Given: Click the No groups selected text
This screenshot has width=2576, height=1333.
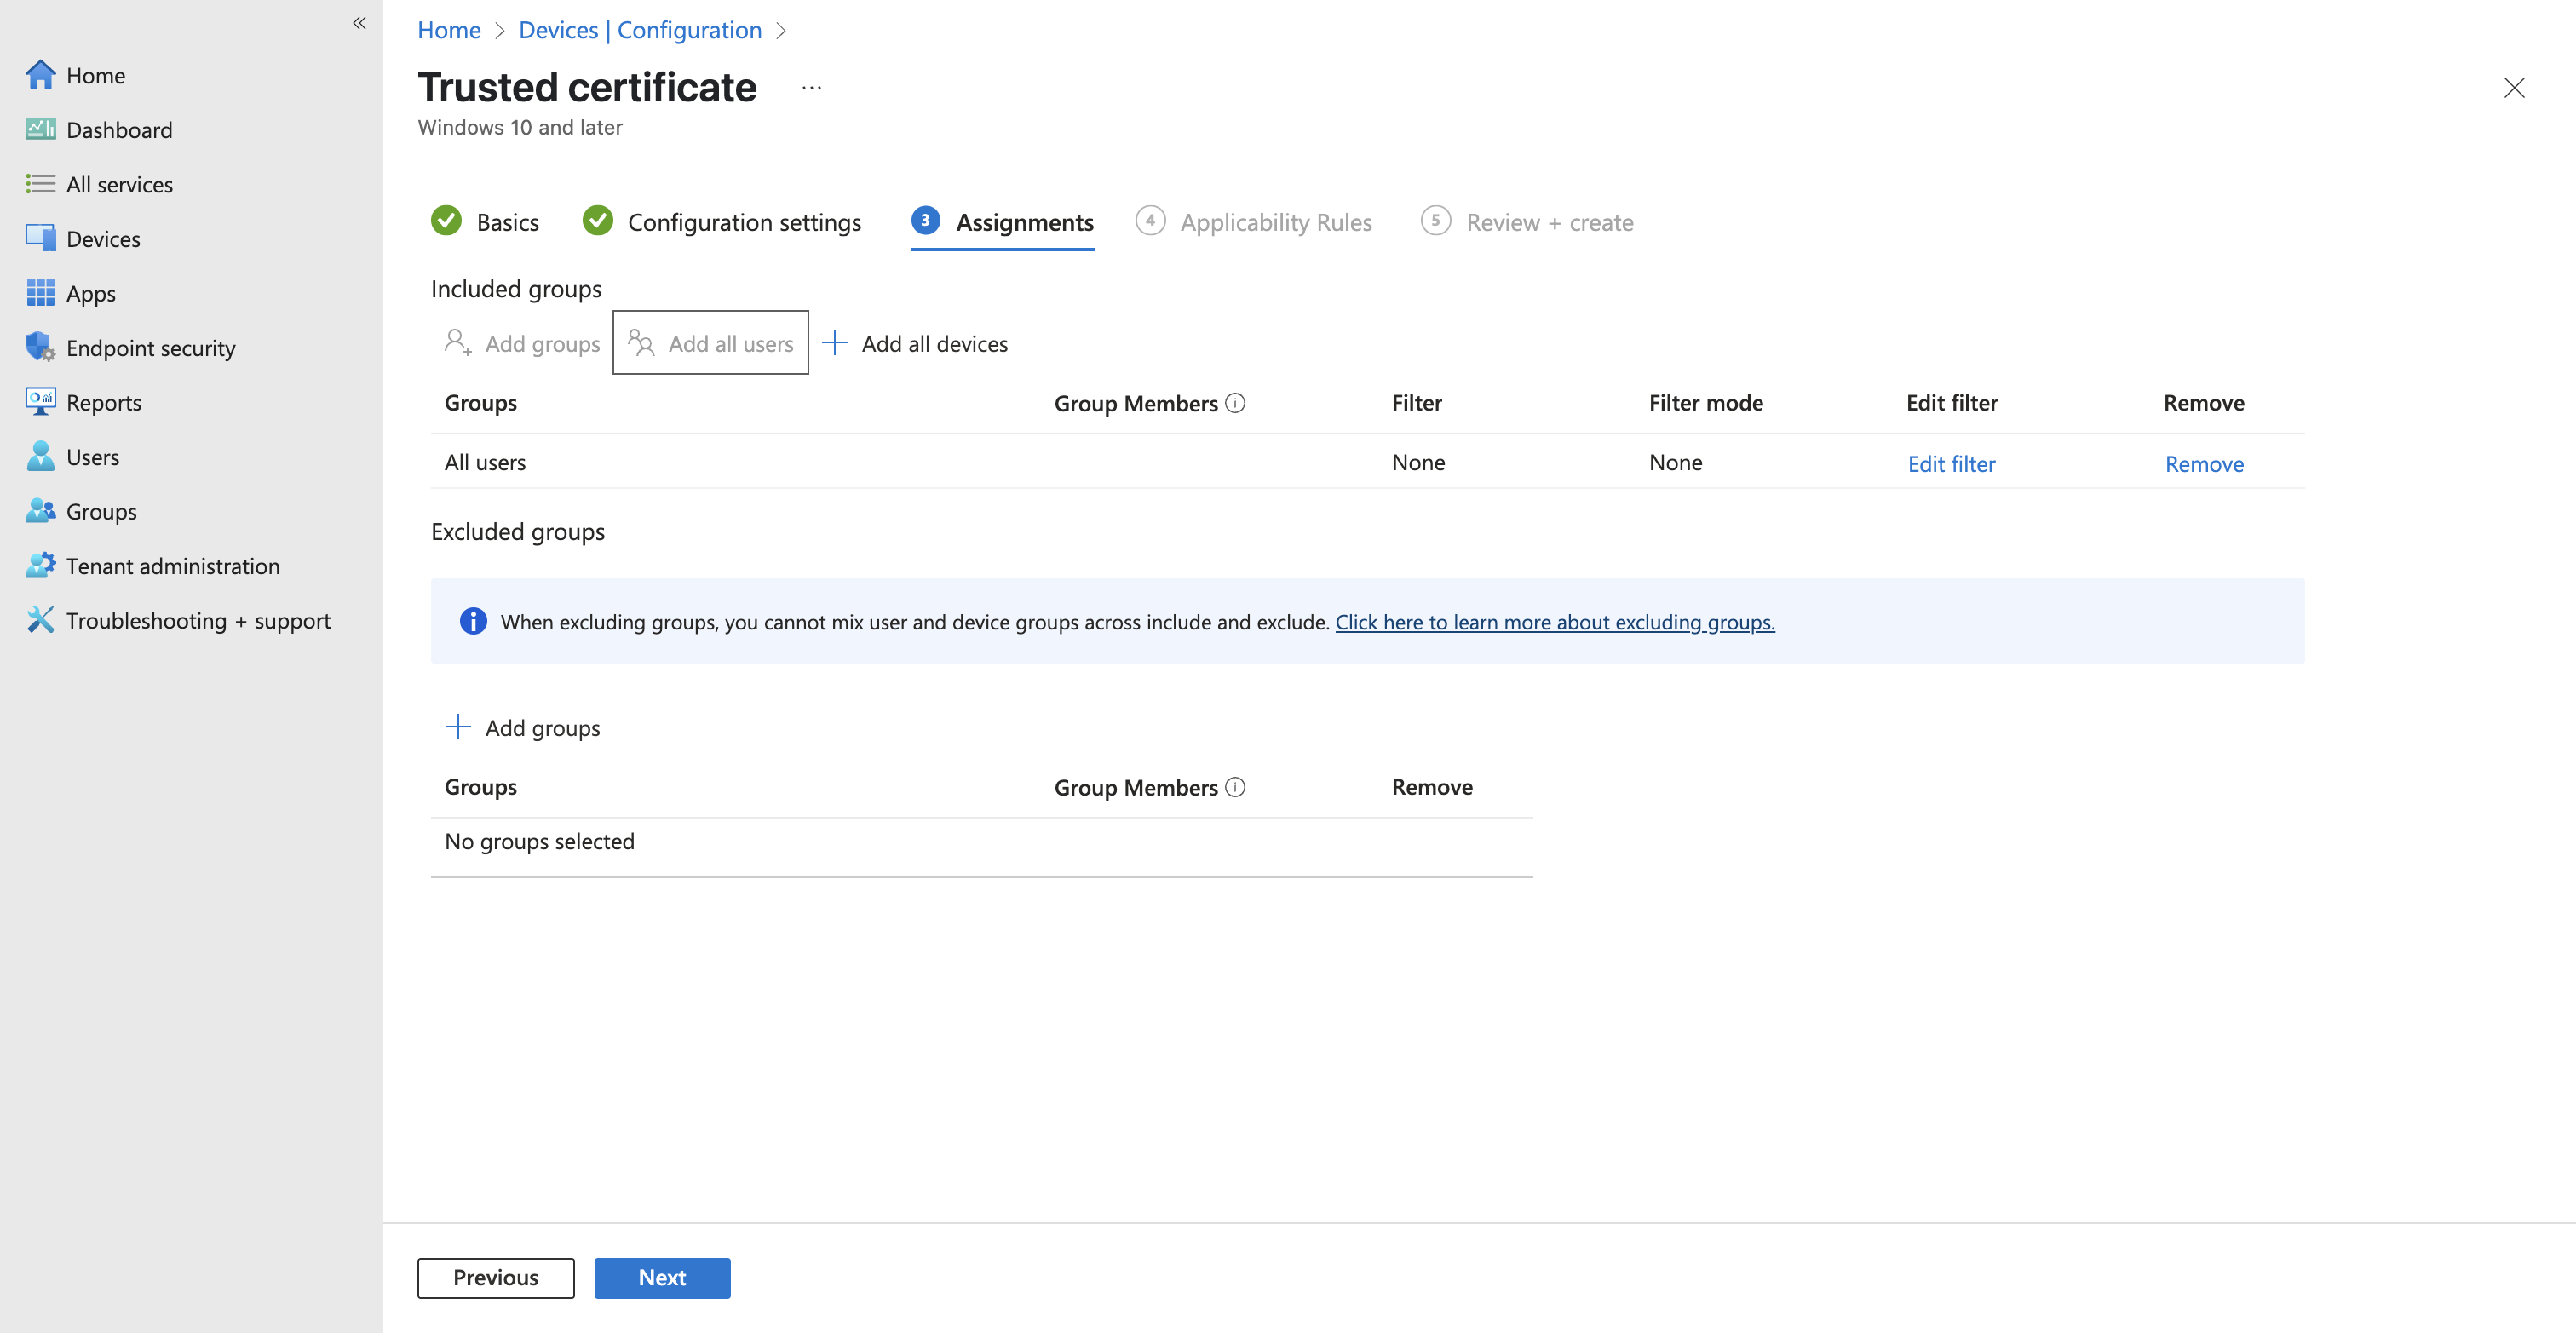Looking at the screenshot, I should [539, 841].
